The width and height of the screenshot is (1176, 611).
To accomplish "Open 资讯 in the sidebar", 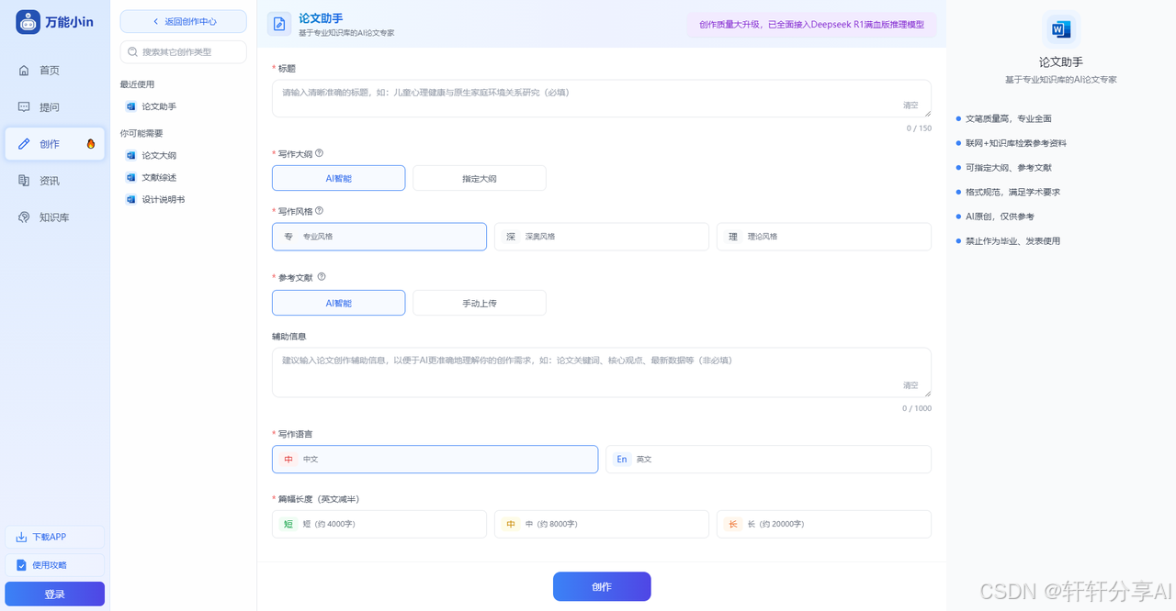I will click(x=54, y=181).
